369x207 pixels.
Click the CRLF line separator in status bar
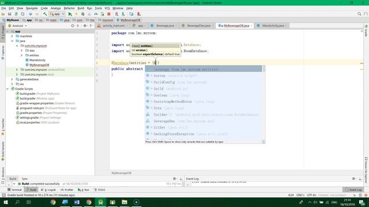[300, 195]
